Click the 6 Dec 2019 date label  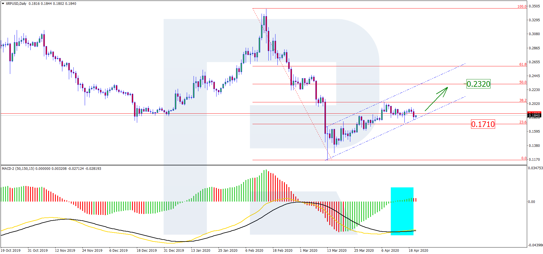[x=118, y=250]
